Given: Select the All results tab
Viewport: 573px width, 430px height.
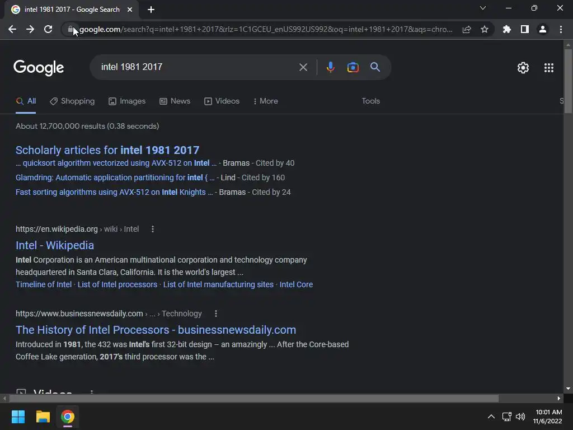Looking at the screenshot, I should click(x=26, y=101).
